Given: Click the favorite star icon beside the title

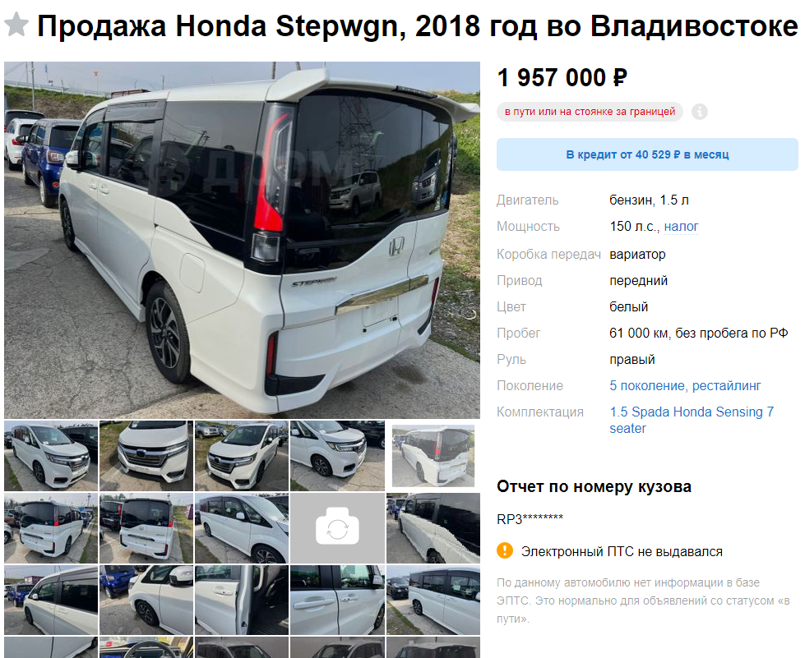Looking at the screenshot, I should (16, 25).
